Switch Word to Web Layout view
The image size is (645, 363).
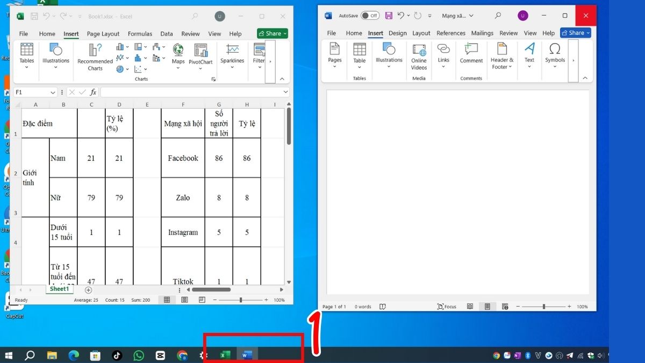click(505, 307)
